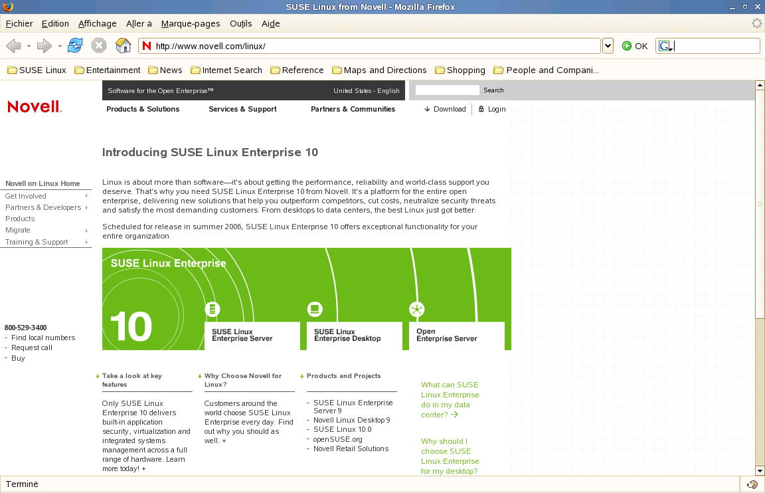Screen dimensions: 765x493
Task: Open the Entertainment bookmarks folder
Action: point(108,70)
